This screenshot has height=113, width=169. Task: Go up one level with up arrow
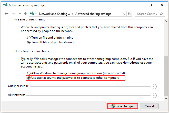pyautogui.click(x=26, y=14)
